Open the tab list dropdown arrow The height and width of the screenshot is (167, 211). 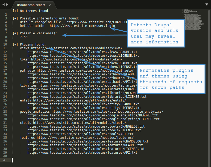click(x=207, y=5)
